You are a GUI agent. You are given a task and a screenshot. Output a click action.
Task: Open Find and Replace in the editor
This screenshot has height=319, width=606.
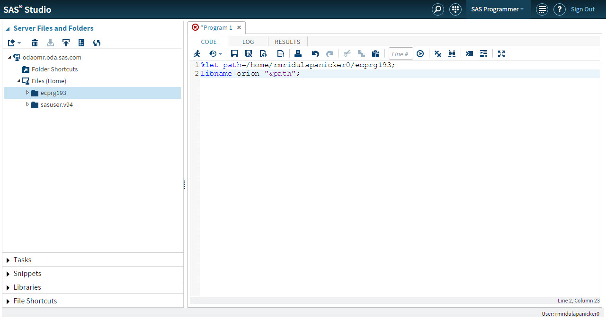pyautogui.click(x=452, y=53)
